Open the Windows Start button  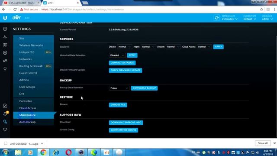point(5,152)
